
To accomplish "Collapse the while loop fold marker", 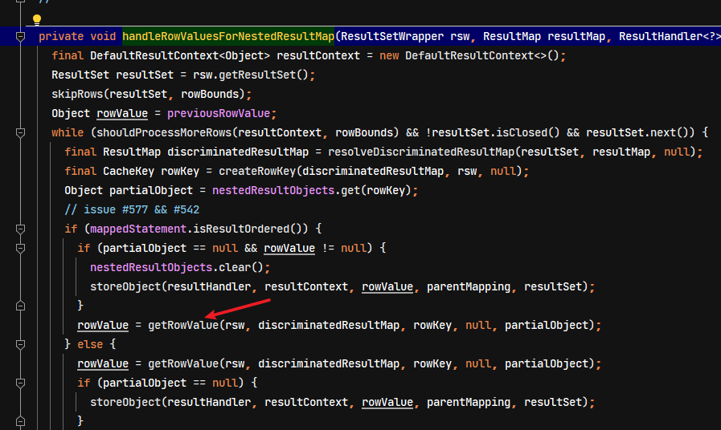I will 20,132.
